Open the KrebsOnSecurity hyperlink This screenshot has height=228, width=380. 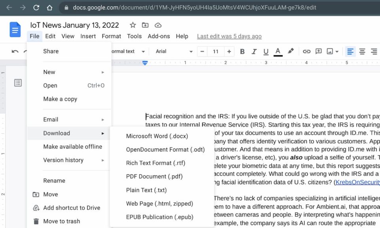point(358,182)
